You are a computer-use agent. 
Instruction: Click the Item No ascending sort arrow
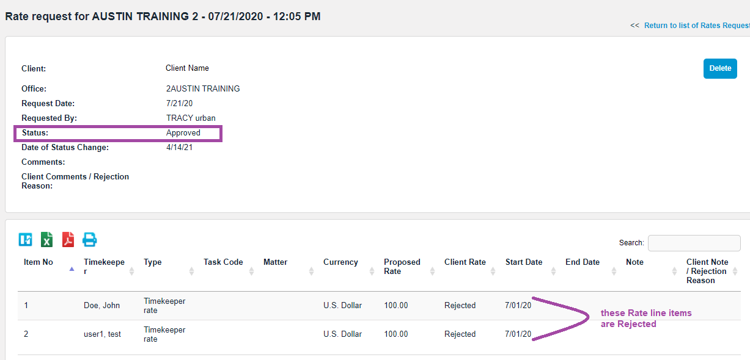pos(72,268)
